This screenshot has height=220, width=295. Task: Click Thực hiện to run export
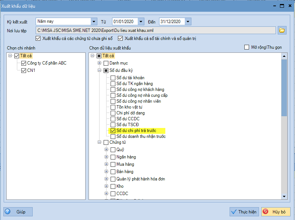[x=244, y=212]
